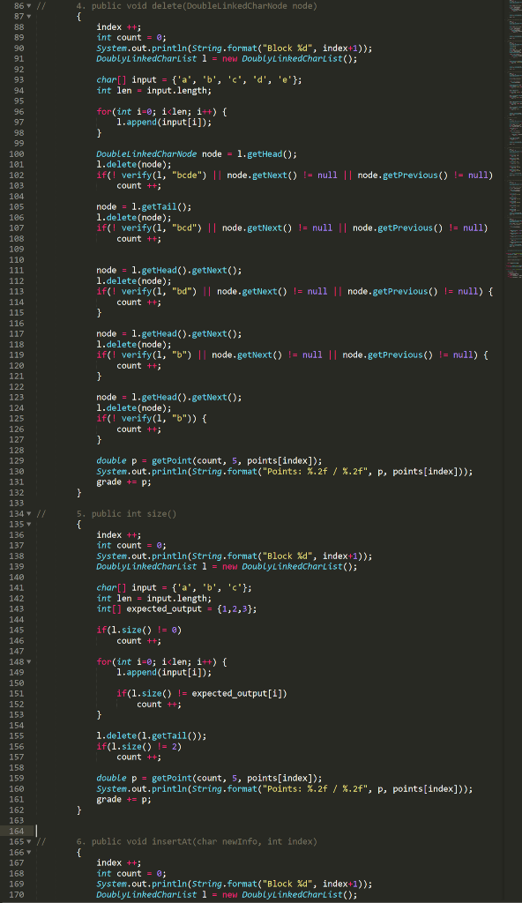This screenshot has height=903, width=522.
Task: Click the 'l.delete(l.getTail());' statement
Action: click(x=151, y=735)
